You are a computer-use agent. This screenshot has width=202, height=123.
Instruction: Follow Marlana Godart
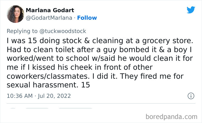87,18
